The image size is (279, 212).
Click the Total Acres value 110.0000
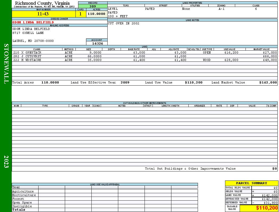[x=50, y=82]
